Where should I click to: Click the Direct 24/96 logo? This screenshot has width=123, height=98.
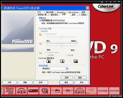[x=33, y=91]
